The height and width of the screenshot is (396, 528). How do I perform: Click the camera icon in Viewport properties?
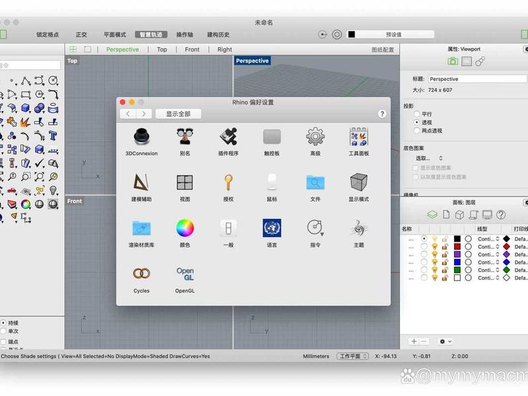[x=453, y=61]
